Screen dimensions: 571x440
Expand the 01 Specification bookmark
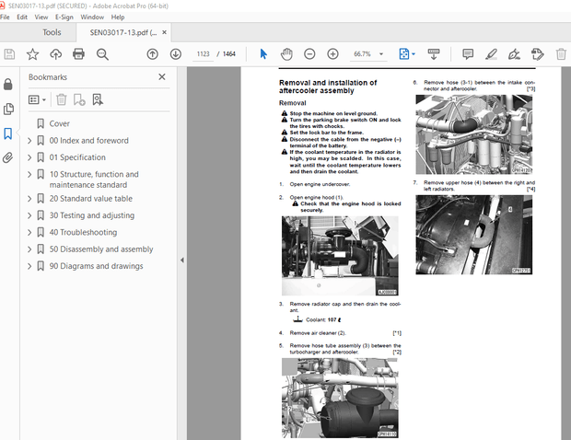29,157
